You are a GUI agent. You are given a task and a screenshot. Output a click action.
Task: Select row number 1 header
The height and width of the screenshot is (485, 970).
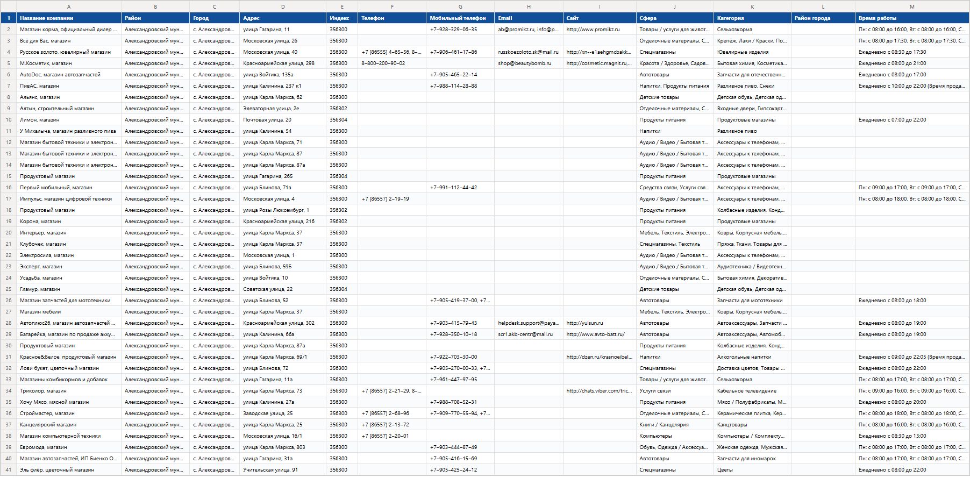point(9,18)
